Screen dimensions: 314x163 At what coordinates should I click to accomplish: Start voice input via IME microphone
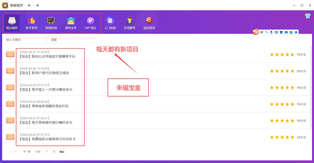tap(271, 32)
